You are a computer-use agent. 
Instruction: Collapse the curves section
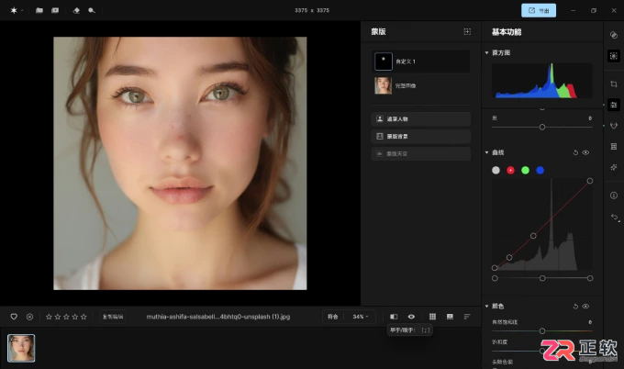click(486, 152)
